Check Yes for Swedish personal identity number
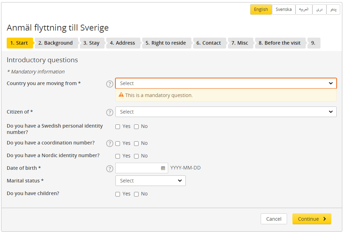This screenshot has height=232, width=343. (x=118, y=127)
